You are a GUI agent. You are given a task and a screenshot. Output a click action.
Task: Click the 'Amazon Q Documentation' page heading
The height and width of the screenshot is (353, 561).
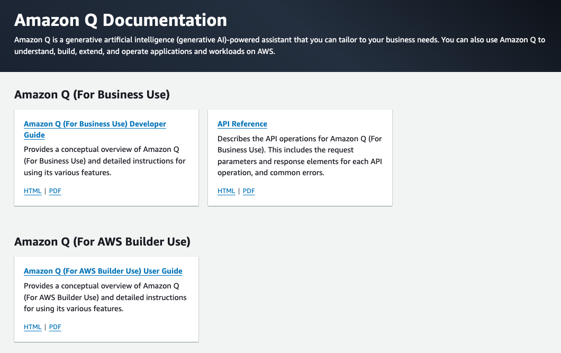(121, 20)
